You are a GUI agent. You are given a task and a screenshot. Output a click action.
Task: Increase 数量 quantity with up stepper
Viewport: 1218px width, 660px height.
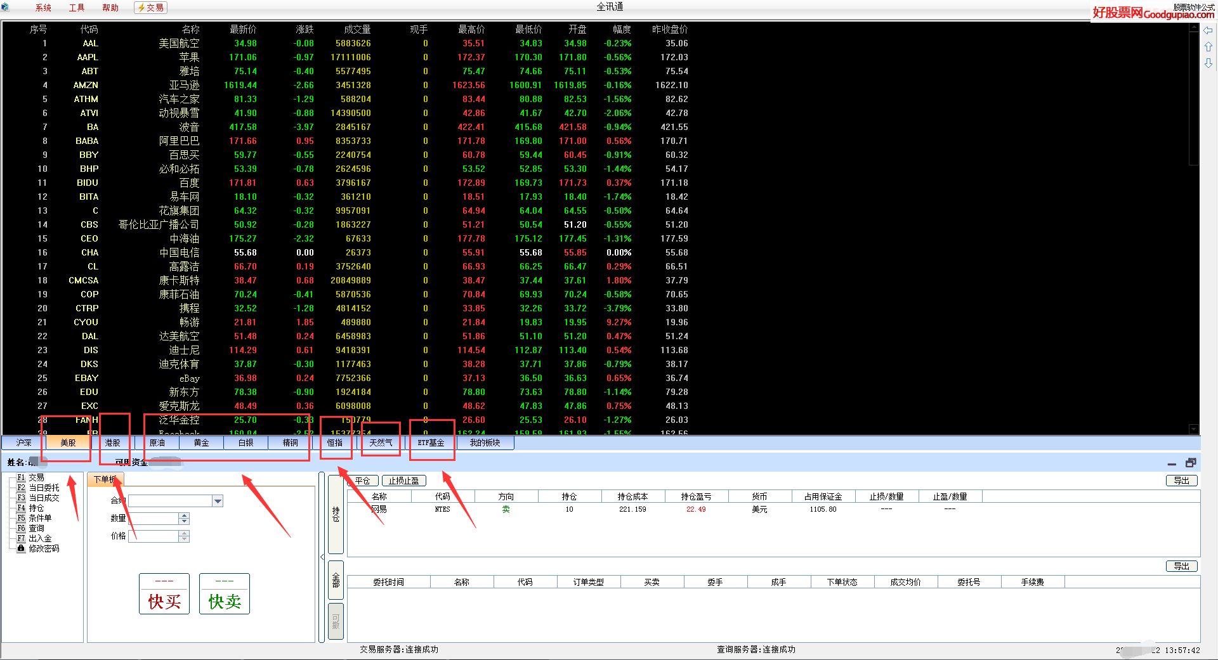click(184, 516)
